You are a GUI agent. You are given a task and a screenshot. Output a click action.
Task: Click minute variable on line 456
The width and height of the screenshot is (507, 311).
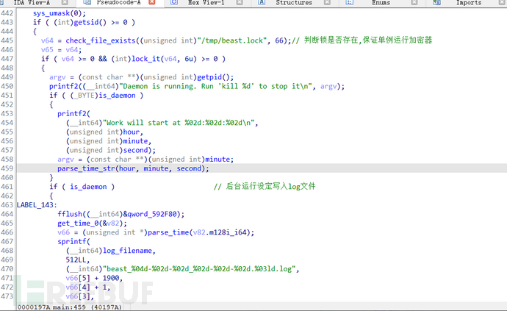point(135,141)
